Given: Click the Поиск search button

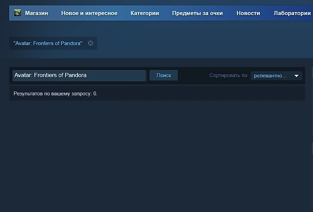Looking at the screenshot, I should point(164,75).
